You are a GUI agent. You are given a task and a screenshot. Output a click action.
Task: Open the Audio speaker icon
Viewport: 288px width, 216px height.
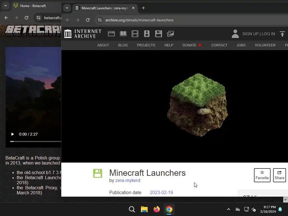147,34
